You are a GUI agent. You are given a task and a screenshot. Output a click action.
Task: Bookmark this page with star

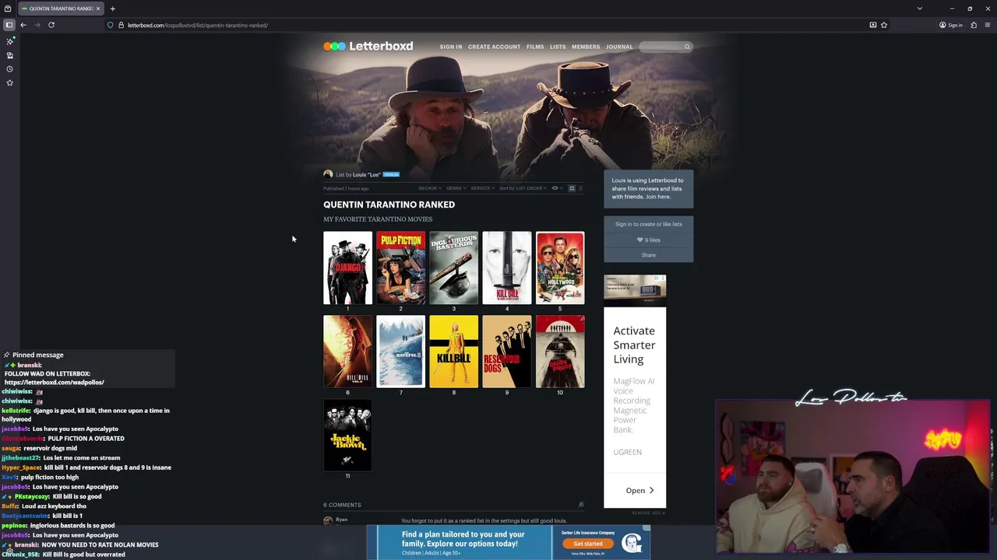883,25
